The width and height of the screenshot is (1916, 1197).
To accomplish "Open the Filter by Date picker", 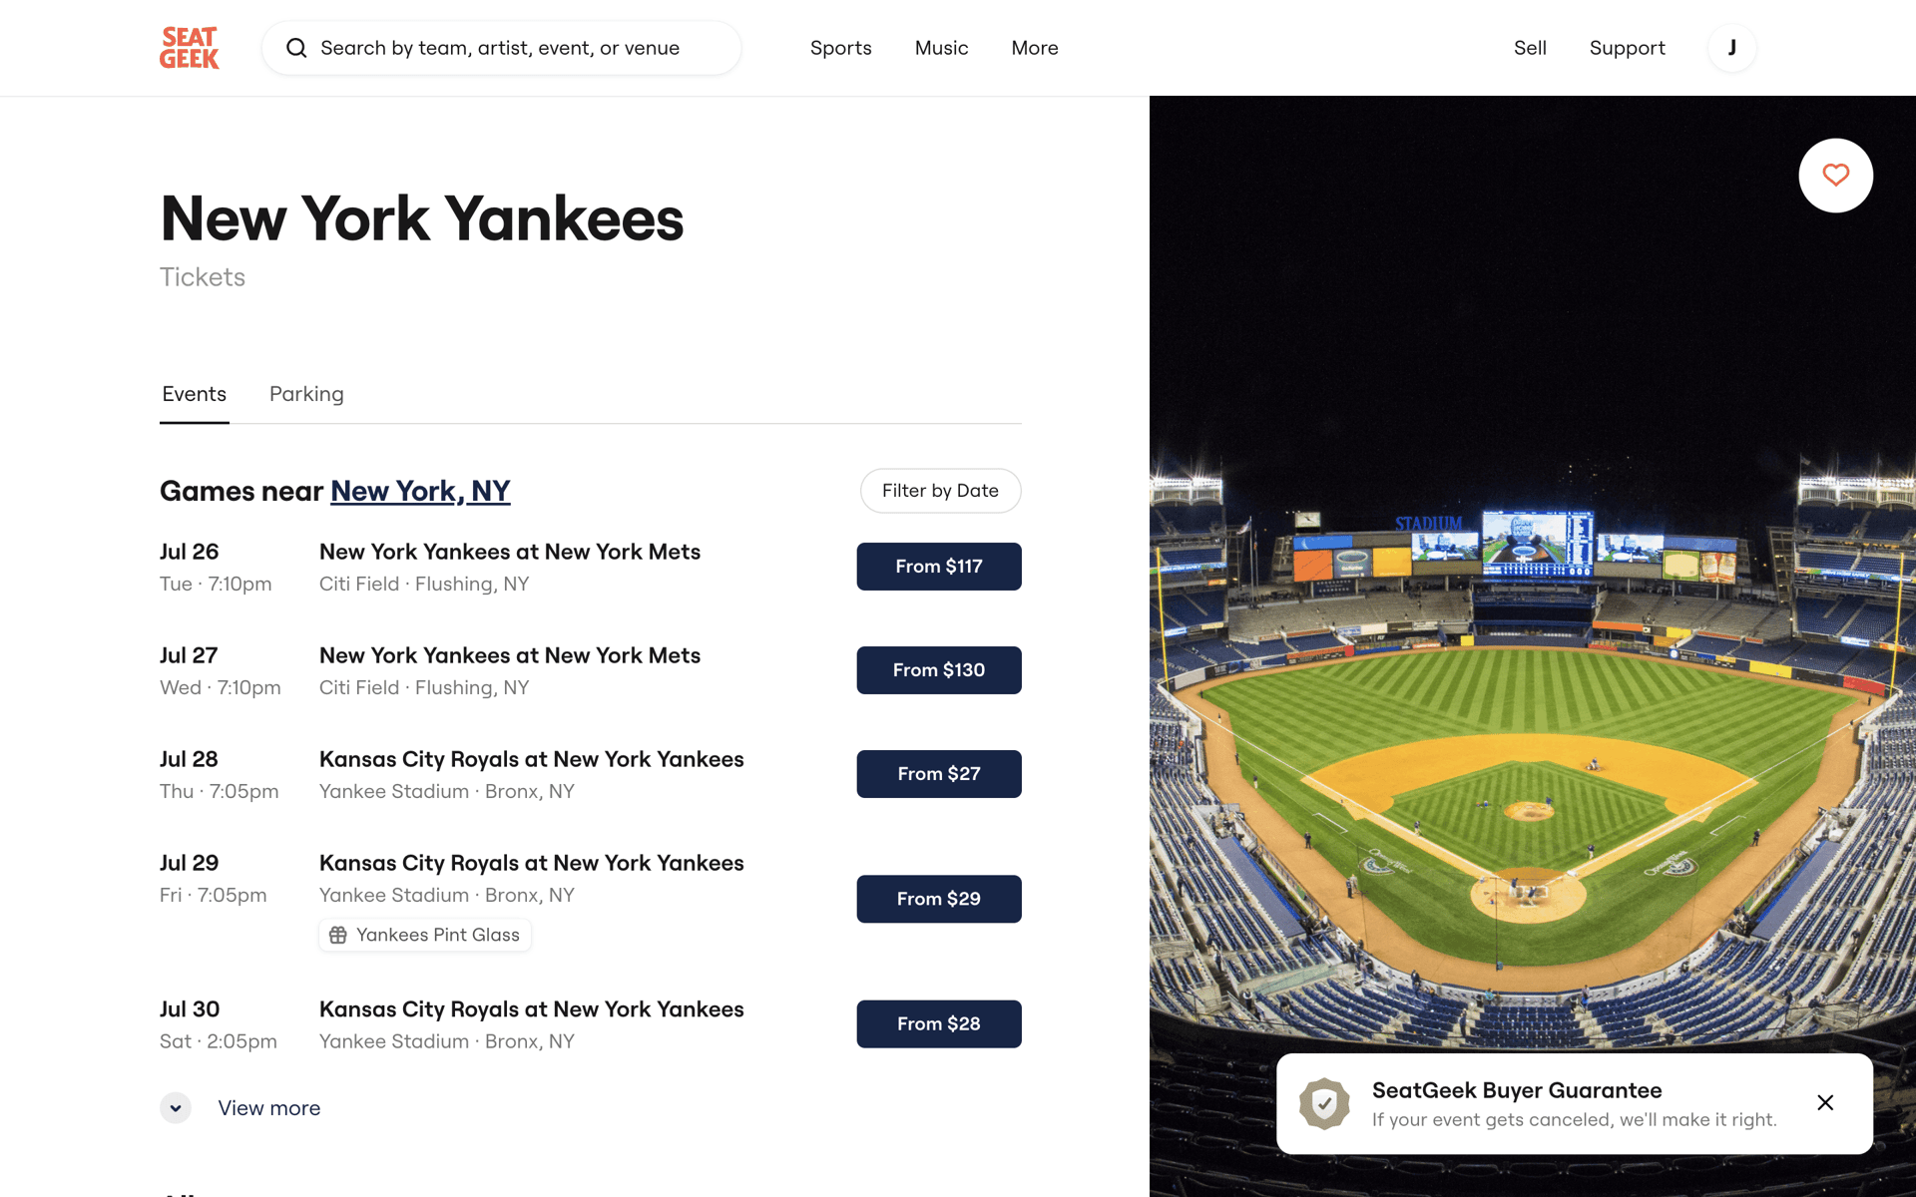I will (x=940, y=491).
